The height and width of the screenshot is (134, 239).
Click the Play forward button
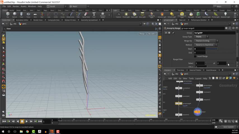(x=27, y=121)
